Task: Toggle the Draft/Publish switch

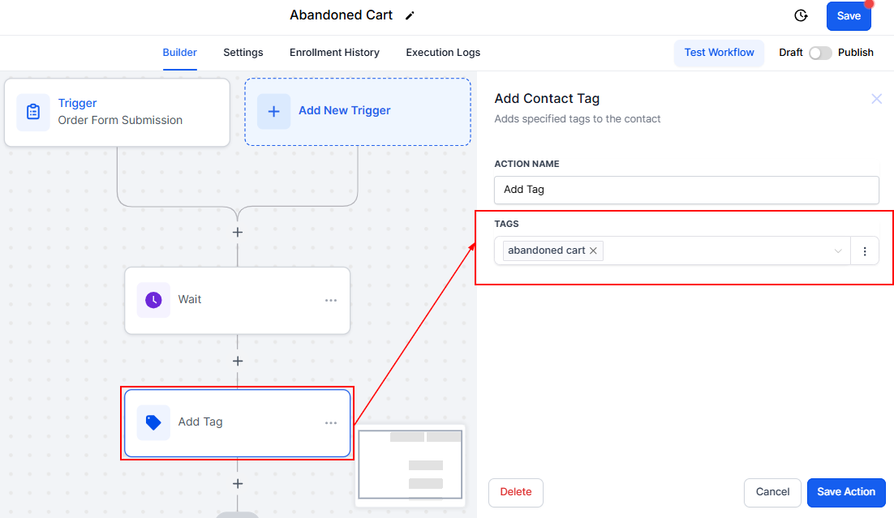Action: tap(820, 53)
